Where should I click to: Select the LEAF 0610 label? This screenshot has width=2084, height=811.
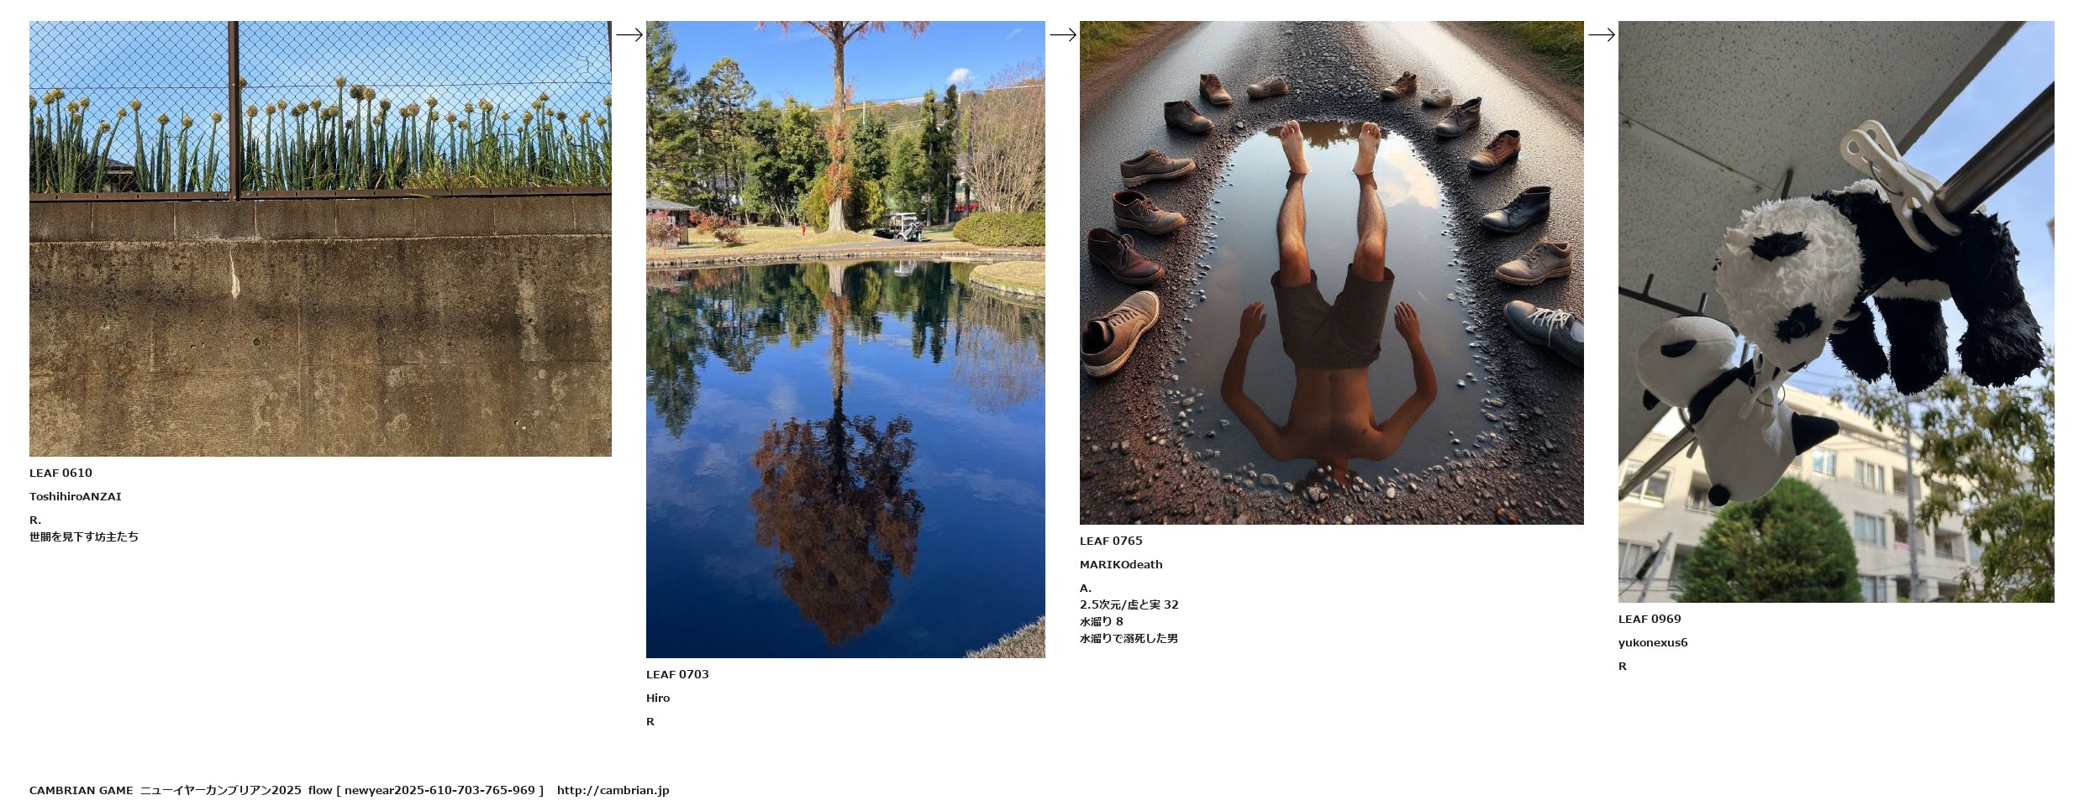point(61,473)
